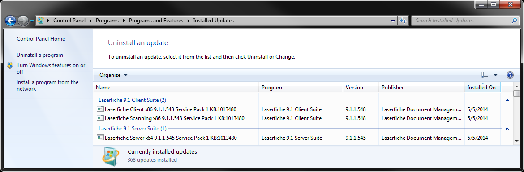Image resolution: width=524 pixels, height=172 pixels.
Task: Open Uninstall a program link
Action: 40,55
